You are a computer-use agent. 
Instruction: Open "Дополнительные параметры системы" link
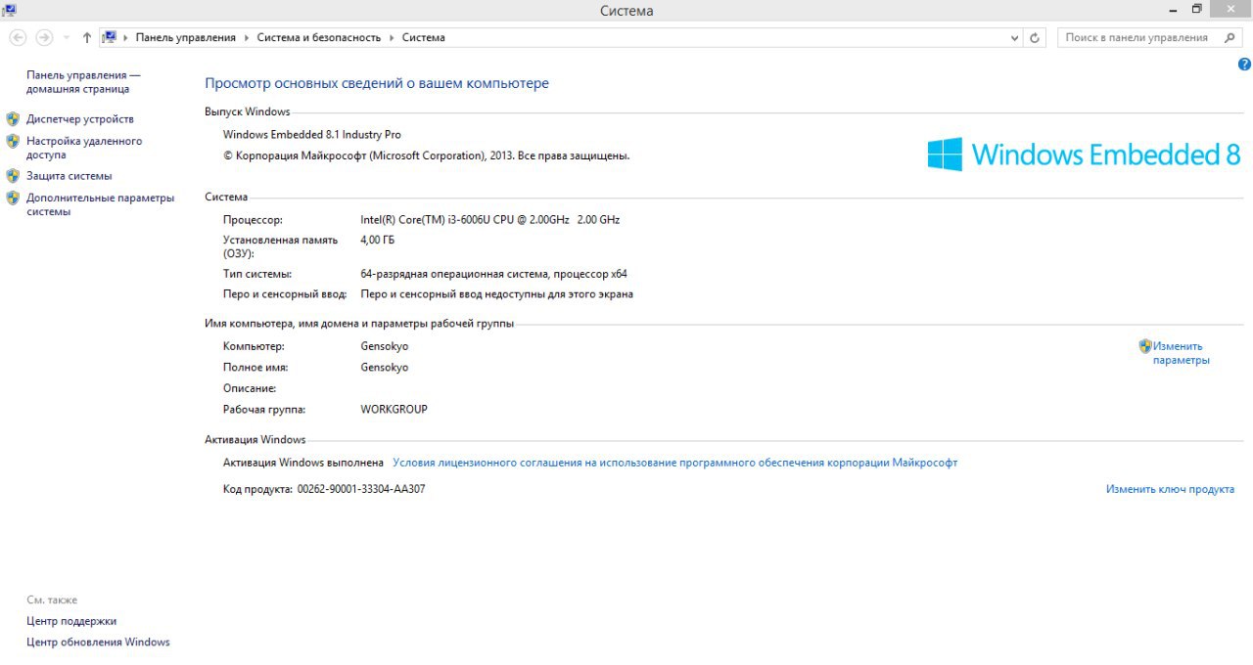pyautogui.click(x=100, y=204)
